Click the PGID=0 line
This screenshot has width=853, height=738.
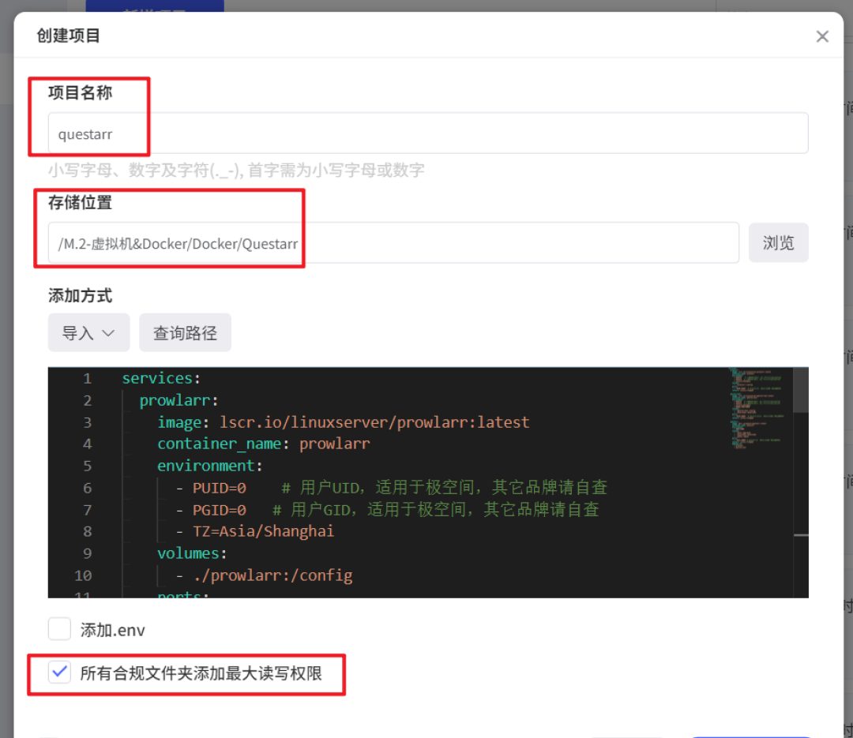(387, 510)
